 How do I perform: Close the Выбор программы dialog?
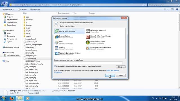pyautogui.click(x=124, y=18)
